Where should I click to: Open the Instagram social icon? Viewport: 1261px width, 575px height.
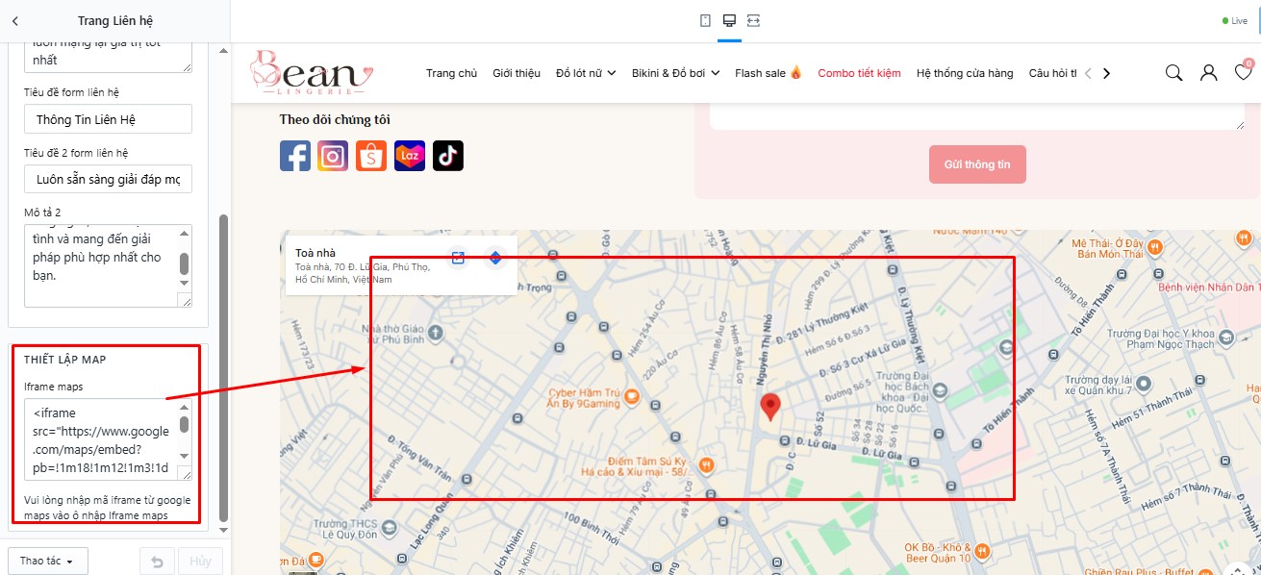[x=333, y=156]
